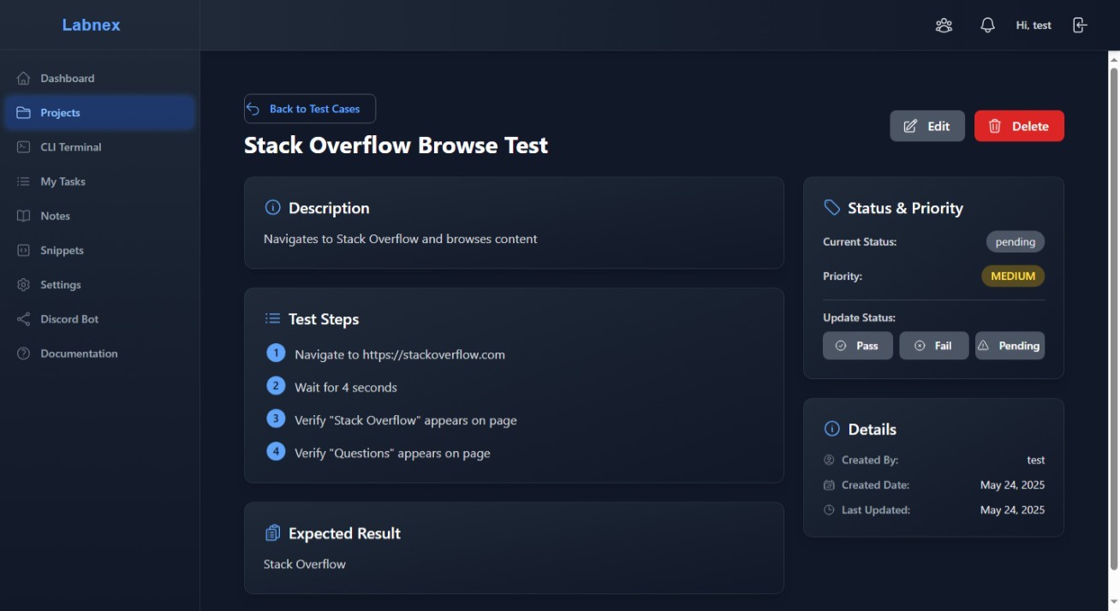Click the Snippets code icon
This screenshot has height=611, width=1120.
coord(24,250)
